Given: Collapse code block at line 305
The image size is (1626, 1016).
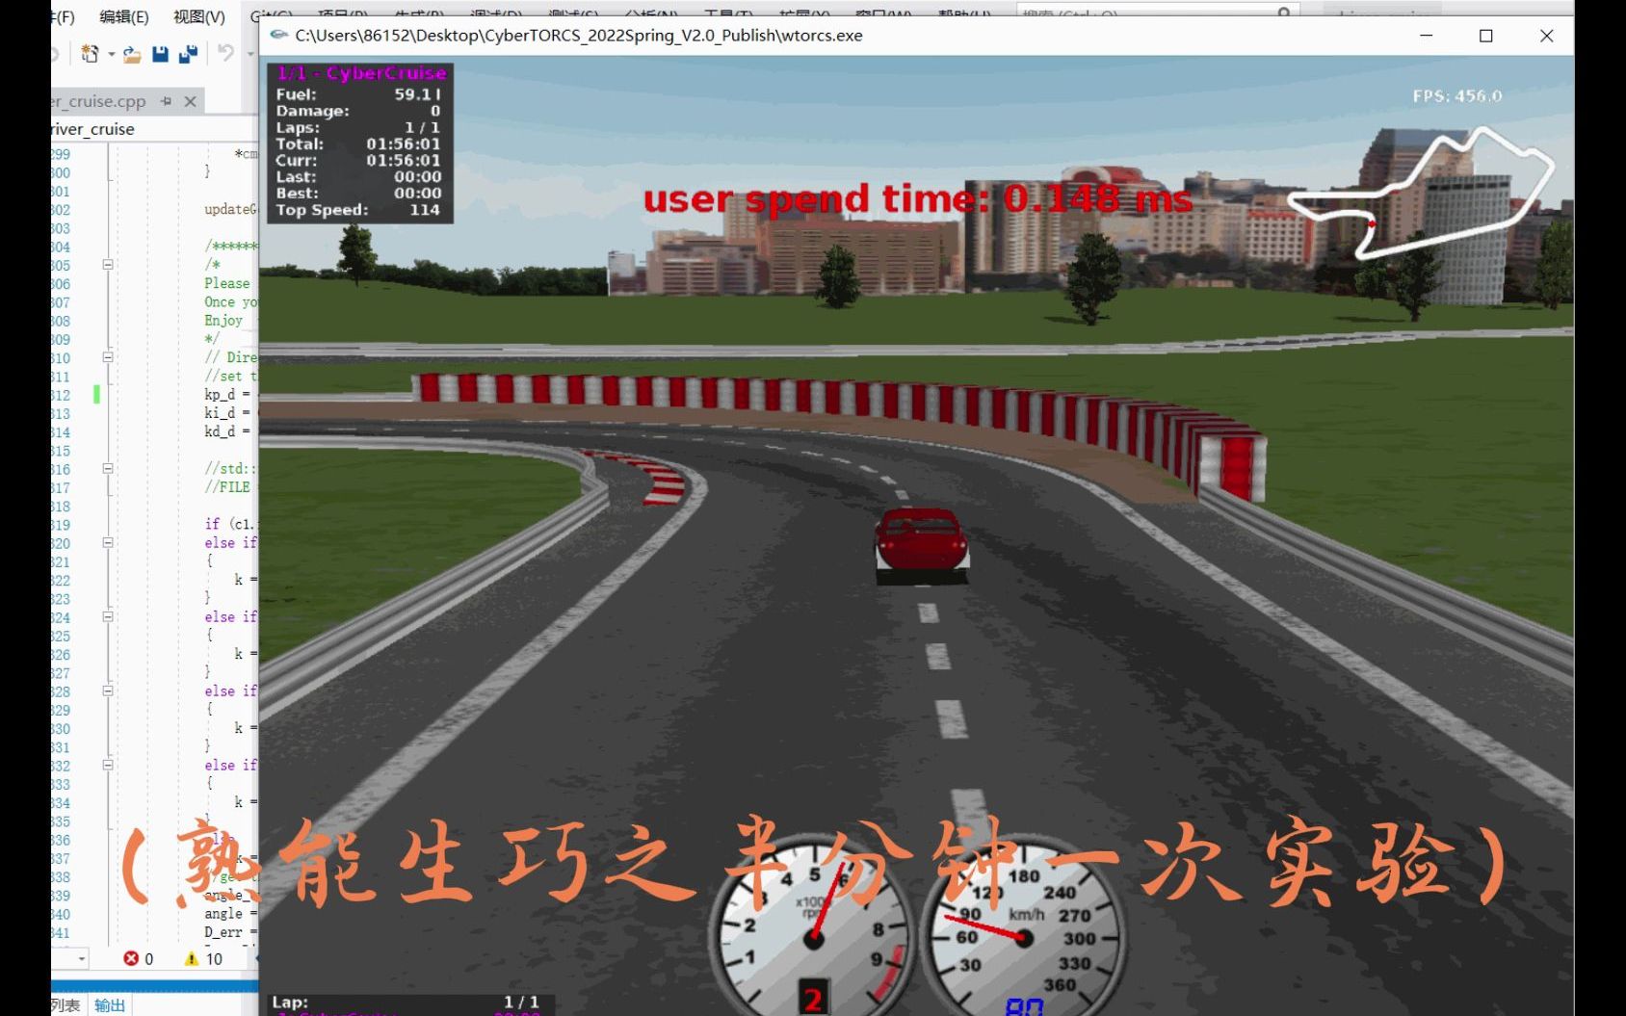Looking at the screenshot, I should [x=108, y=264].
